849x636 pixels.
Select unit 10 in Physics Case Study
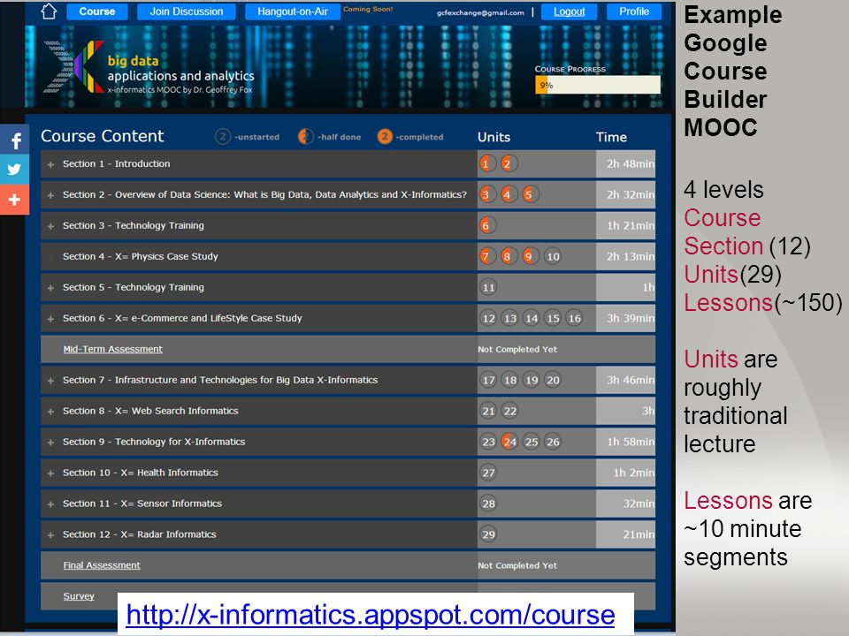(553, 257)
